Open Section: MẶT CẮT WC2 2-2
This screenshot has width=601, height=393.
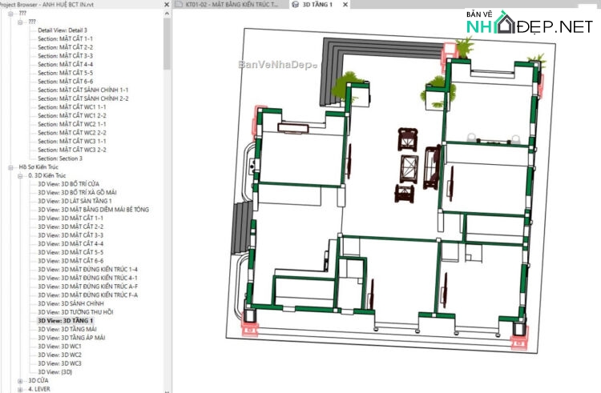(x=71, y=133)
